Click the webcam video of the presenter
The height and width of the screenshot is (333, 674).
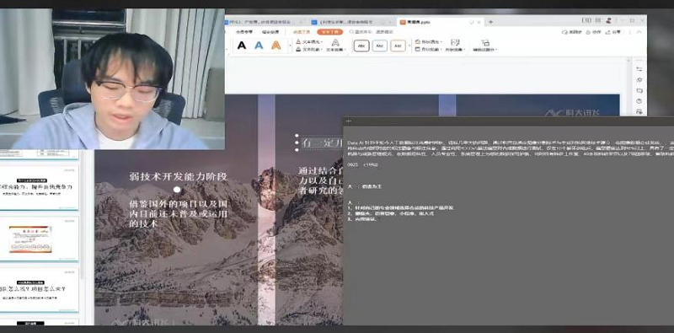click(112, 78)
